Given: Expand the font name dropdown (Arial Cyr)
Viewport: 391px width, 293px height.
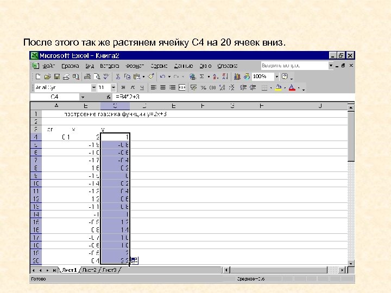Looking at the screenshot, I should pyautogui.click(x=93, y=87).
